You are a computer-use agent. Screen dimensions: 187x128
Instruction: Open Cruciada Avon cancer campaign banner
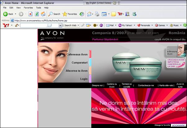pyautogui.click(x=176, y=63)
